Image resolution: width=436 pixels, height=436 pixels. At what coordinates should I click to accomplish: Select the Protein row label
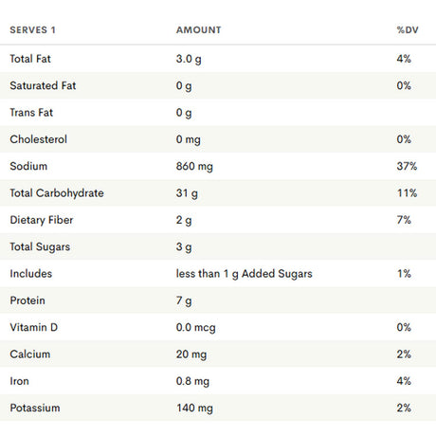coord(27,300)
